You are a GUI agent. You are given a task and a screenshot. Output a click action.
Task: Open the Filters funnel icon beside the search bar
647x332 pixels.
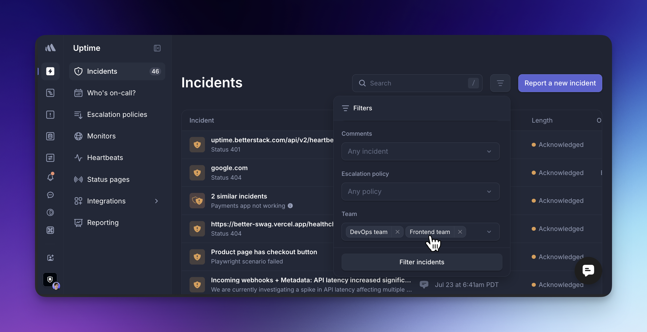point(500,83)
